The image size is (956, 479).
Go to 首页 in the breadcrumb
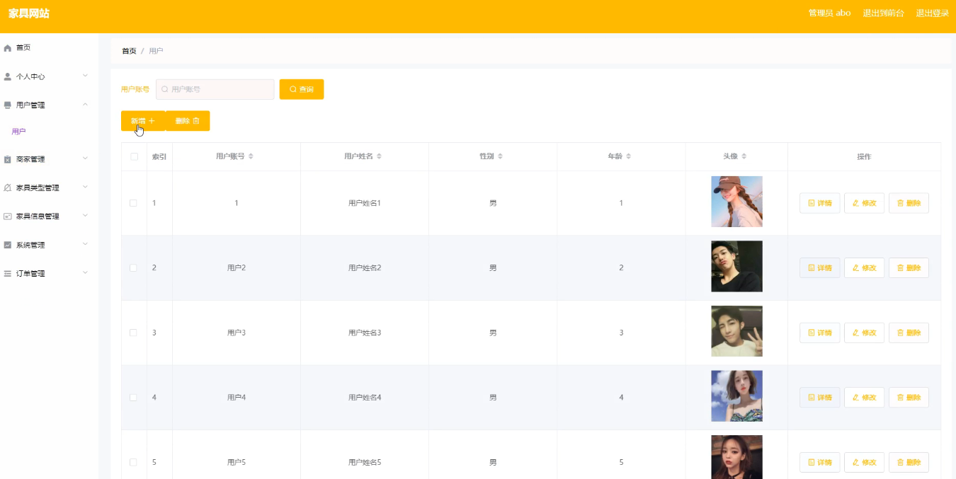pos(129,51)
